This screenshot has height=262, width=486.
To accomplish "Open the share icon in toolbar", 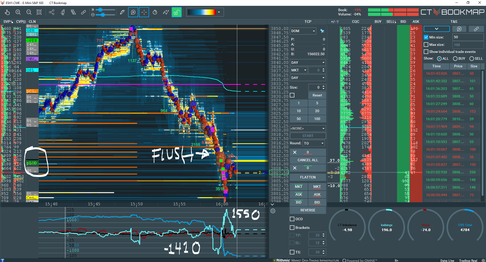I will click(52, 12).
